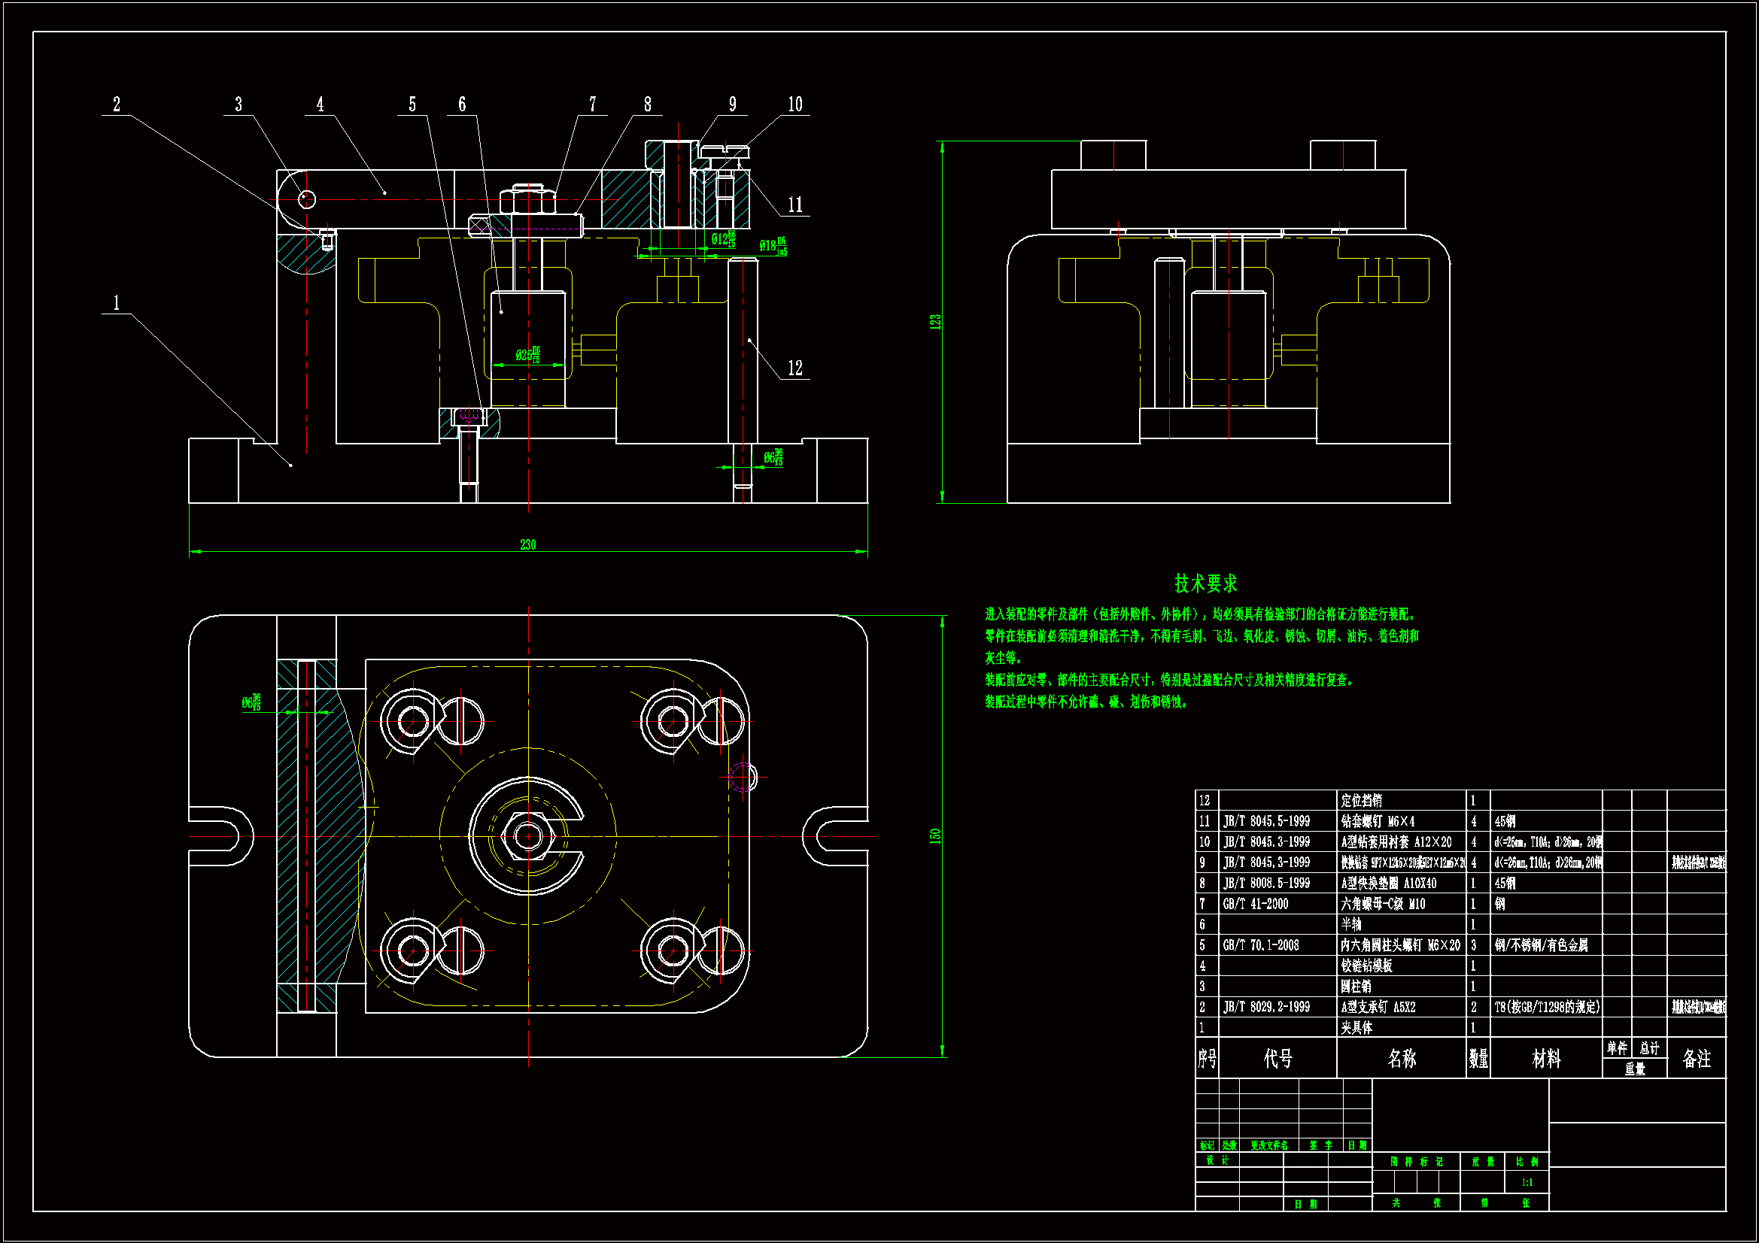Select the GB/T 41-2000 code cell
Screen dimensions: 1759x1243
point(1256,905)
